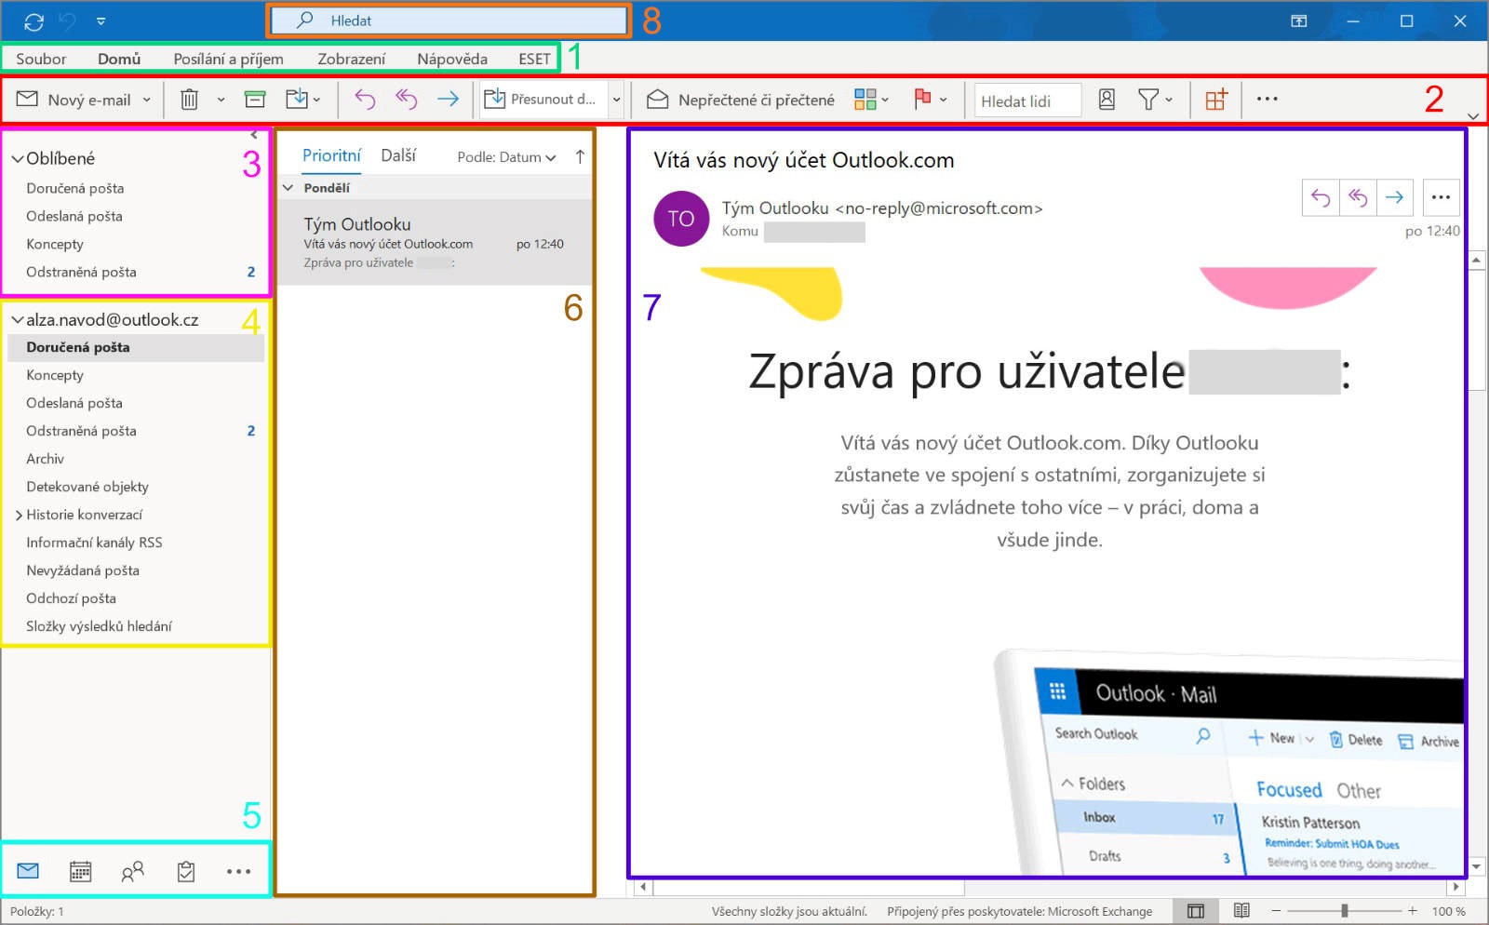
Task: Open the Nevyžádaná pošta folder
Action: pos(83,570)
